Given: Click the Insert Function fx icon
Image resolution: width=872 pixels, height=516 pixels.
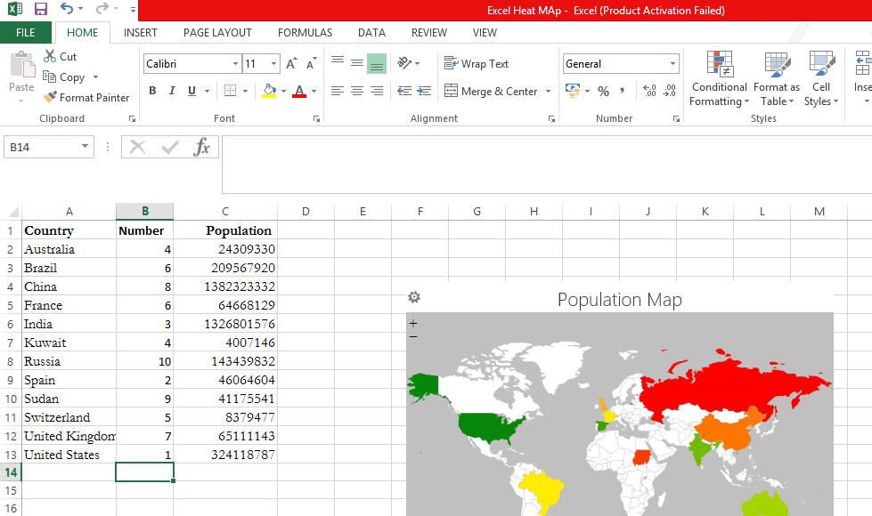Looking at the screenshot, I should [x=202, y=147].
